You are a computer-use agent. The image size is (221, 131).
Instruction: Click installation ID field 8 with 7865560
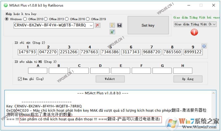coord(172,52)
